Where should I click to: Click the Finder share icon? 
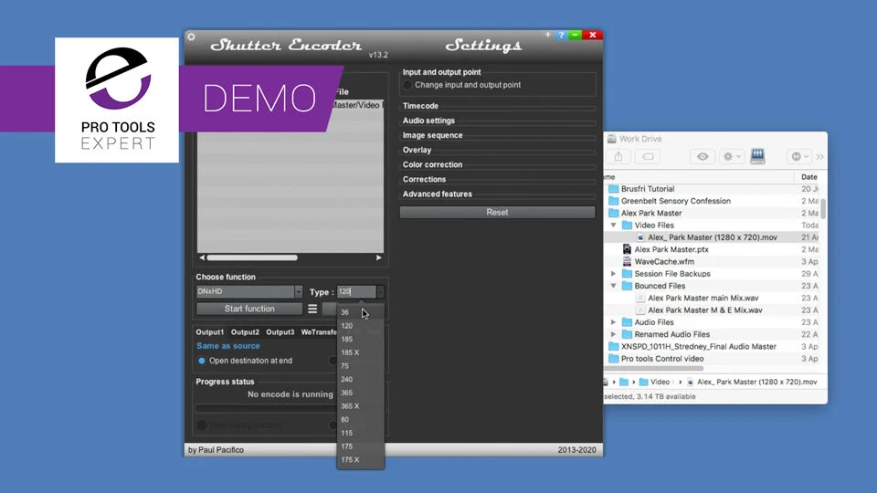click(618, 156)
